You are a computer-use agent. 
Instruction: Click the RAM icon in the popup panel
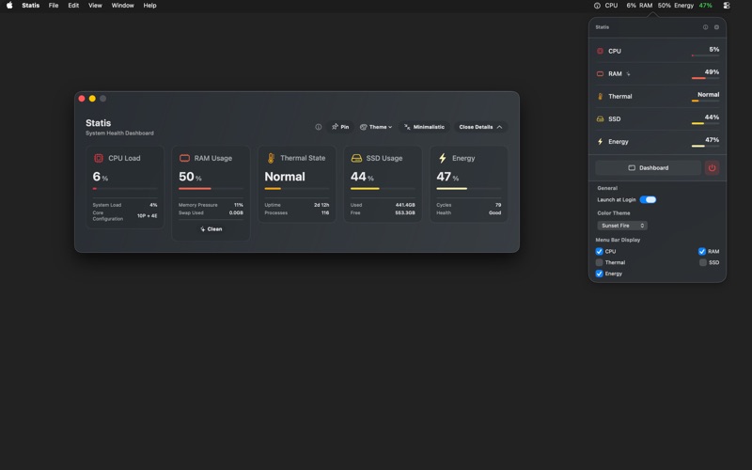(600, 74)
